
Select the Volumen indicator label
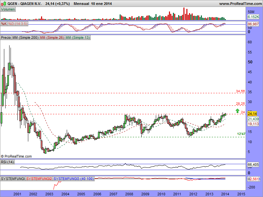pyautogui.click(x=8, y=10)
